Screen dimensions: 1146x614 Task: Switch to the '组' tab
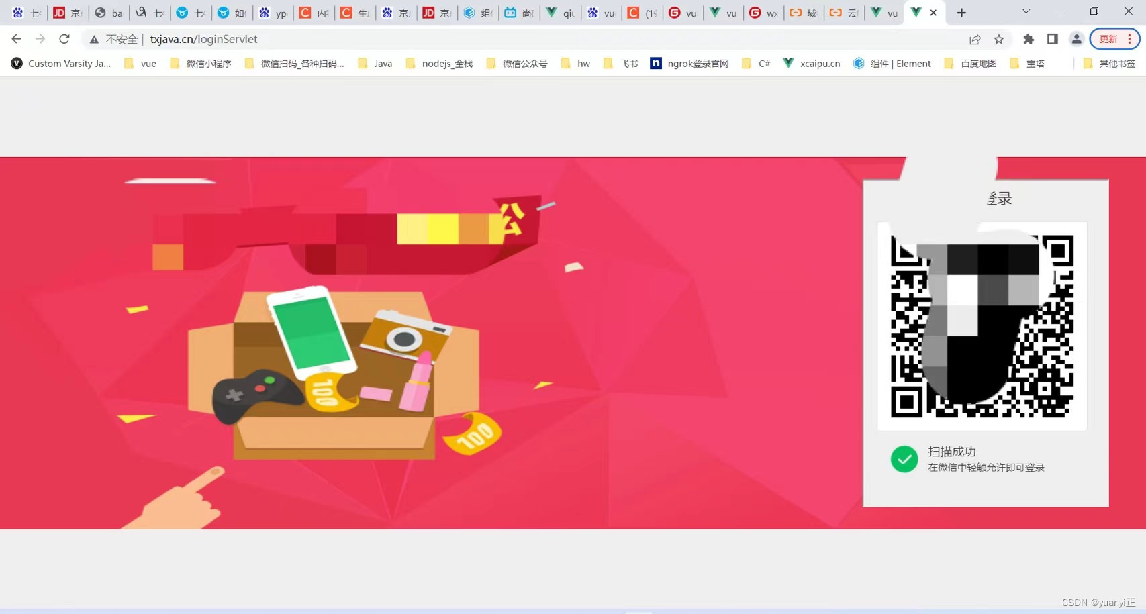click(x=479, y=13)
